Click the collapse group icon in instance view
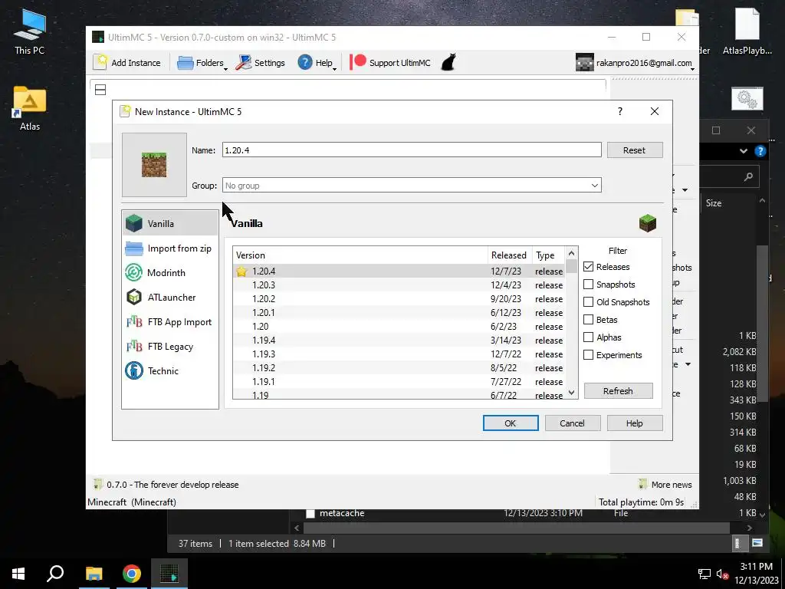The height and width of the screenshot is (589, 785). coord(100,90)
